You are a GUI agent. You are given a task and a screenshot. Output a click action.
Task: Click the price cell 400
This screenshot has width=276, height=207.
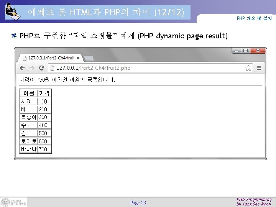pos(44,125)
